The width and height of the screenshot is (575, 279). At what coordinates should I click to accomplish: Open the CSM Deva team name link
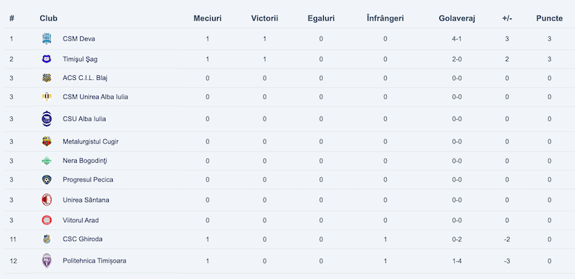coord(79,39)
